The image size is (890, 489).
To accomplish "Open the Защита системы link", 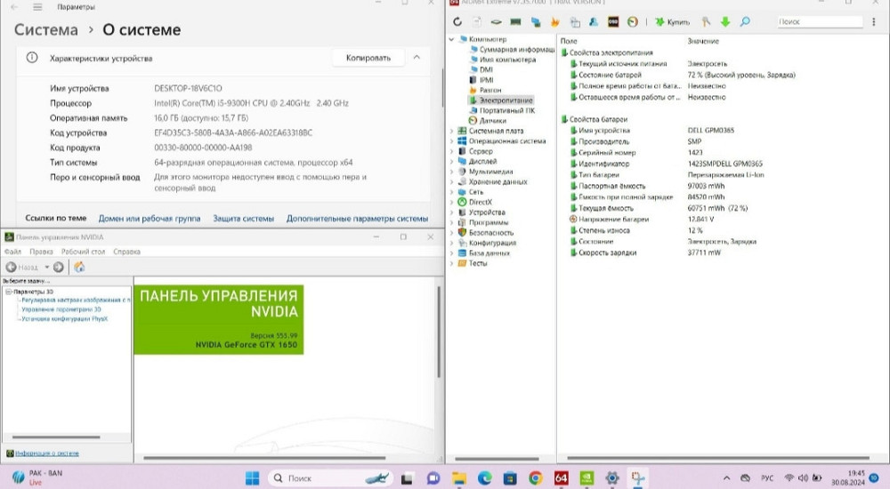I will (243, 218).
